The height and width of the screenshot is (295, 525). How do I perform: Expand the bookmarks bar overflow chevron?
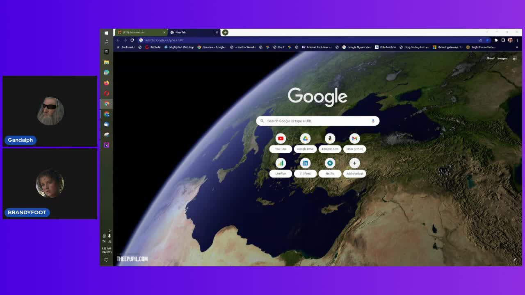tap(517, 47)
